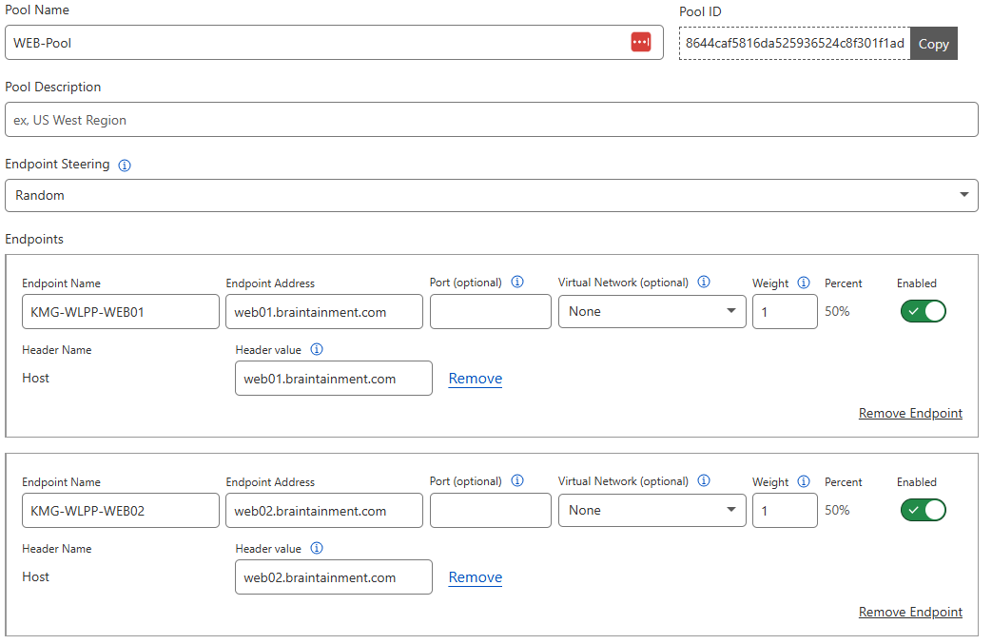The image size is (992, 644).
Task: Click the Weight field of second endpoint
Action: tap(784, 510)
